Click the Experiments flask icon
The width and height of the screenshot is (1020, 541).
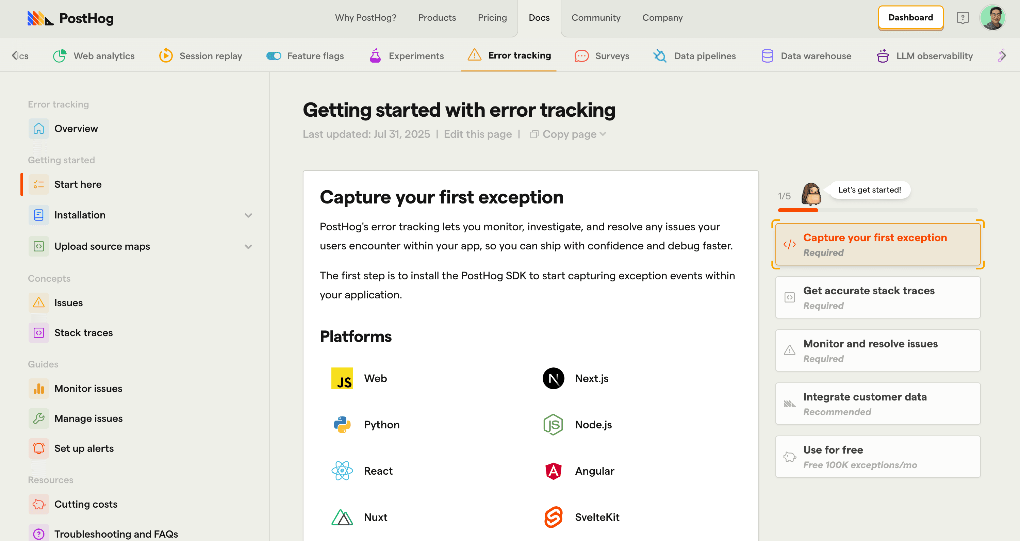[375, 56]
